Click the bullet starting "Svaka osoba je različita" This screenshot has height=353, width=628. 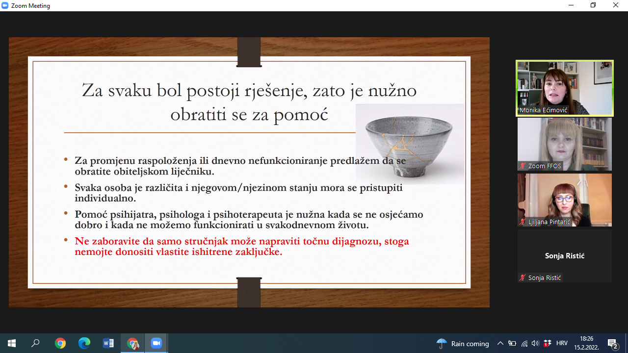(238, 193)
